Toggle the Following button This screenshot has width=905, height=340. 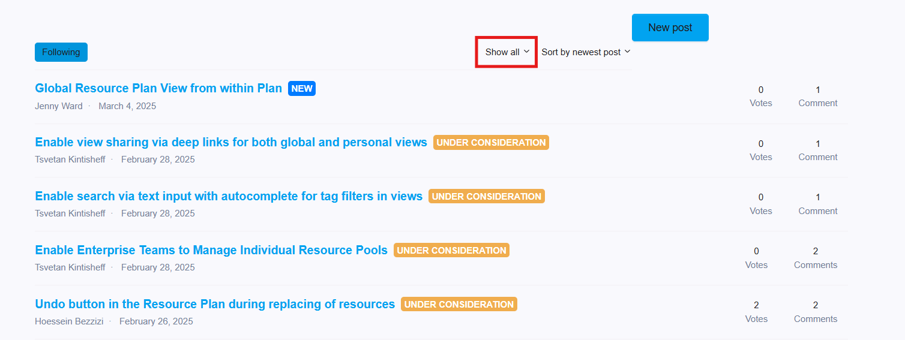click(x=61, y=52)
